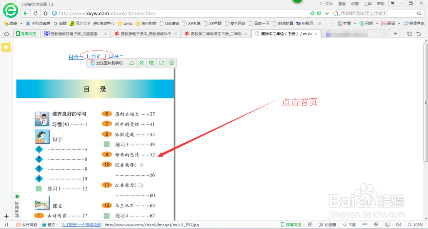Send image to phone button
428x229 pixels.
(x=106, y=63)
